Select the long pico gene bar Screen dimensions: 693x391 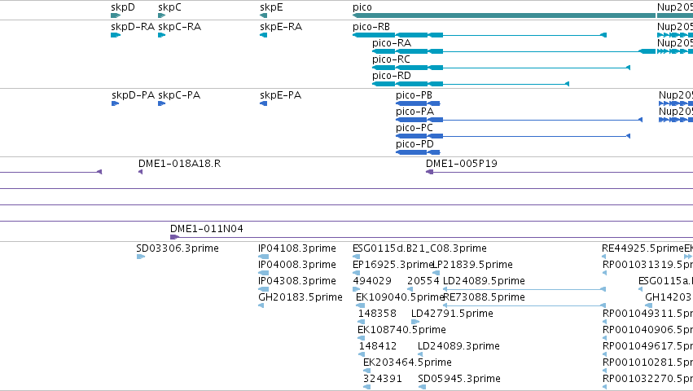504,15
